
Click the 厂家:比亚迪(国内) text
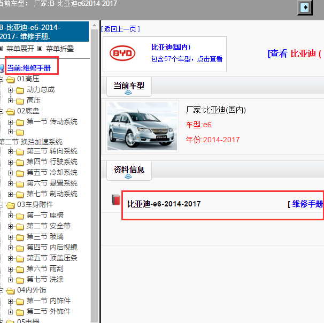(x=215, y=110)
